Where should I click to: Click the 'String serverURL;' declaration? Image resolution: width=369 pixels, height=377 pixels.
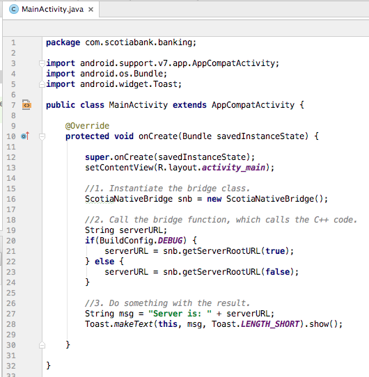click(126, 230)
